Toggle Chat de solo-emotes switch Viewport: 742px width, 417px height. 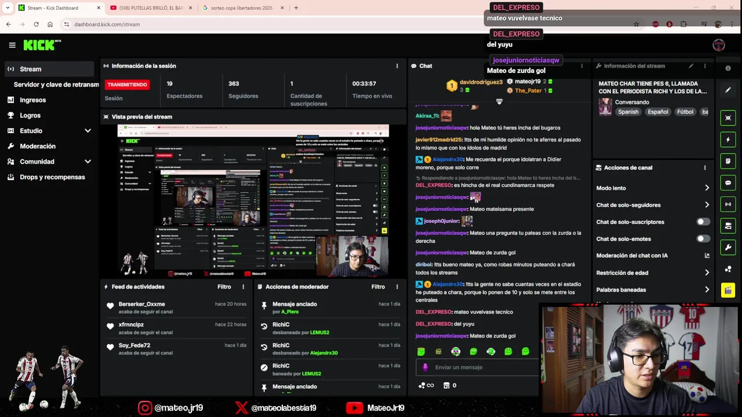coord(702,239)
